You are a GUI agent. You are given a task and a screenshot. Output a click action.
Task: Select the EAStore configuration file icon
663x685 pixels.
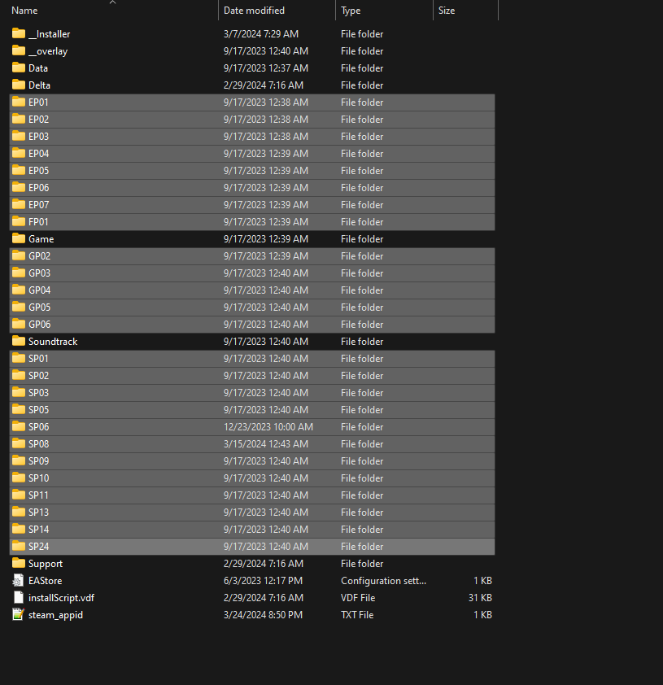click(19, 581)
